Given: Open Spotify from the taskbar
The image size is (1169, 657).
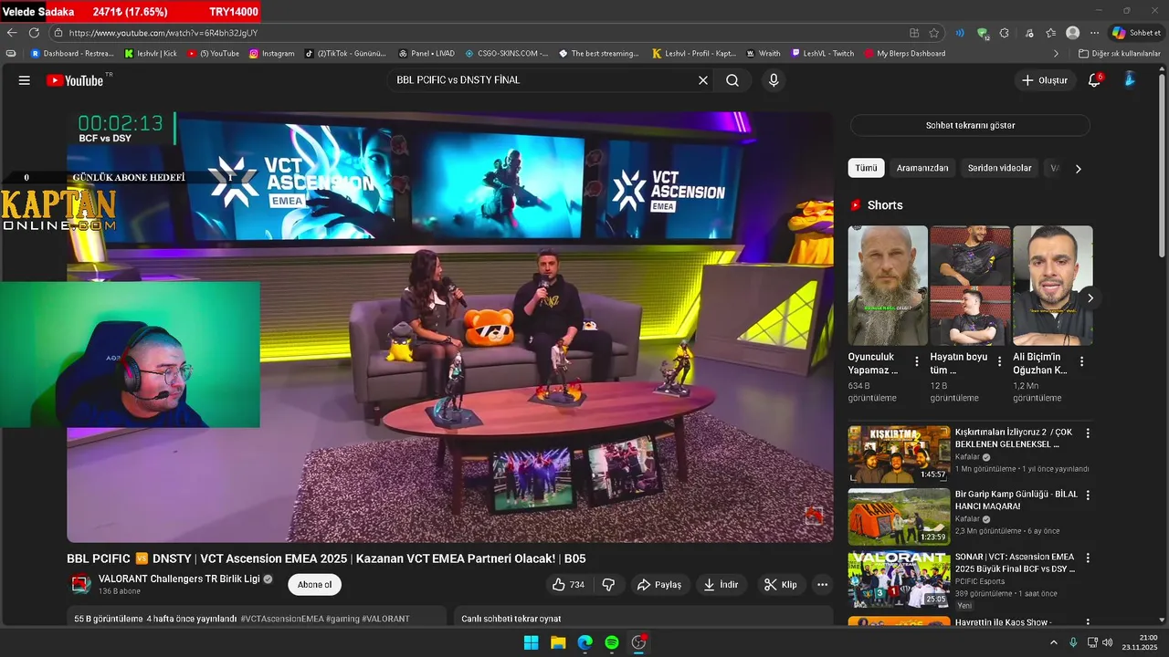Looking at the screenshot, I should [x=612, y=642].
